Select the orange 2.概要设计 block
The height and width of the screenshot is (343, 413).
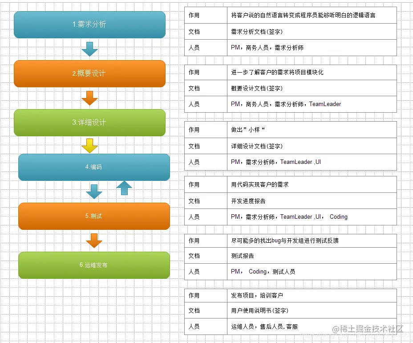[90, 73]
